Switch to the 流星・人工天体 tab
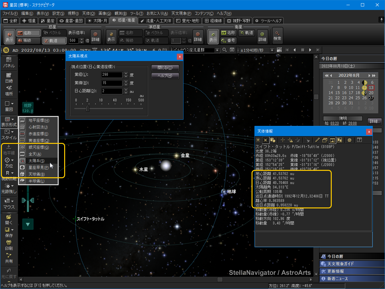Image resolution: width=385 pixels, height=289 pixels. click(x=156, y=21)
